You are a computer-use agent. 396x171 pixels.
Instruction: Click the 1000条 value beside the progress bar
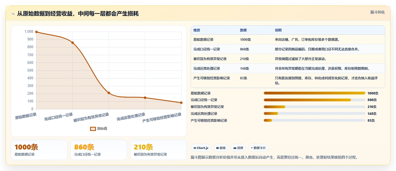(373, 93)
